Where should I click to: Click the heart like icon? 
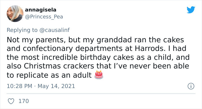(11, 101)
